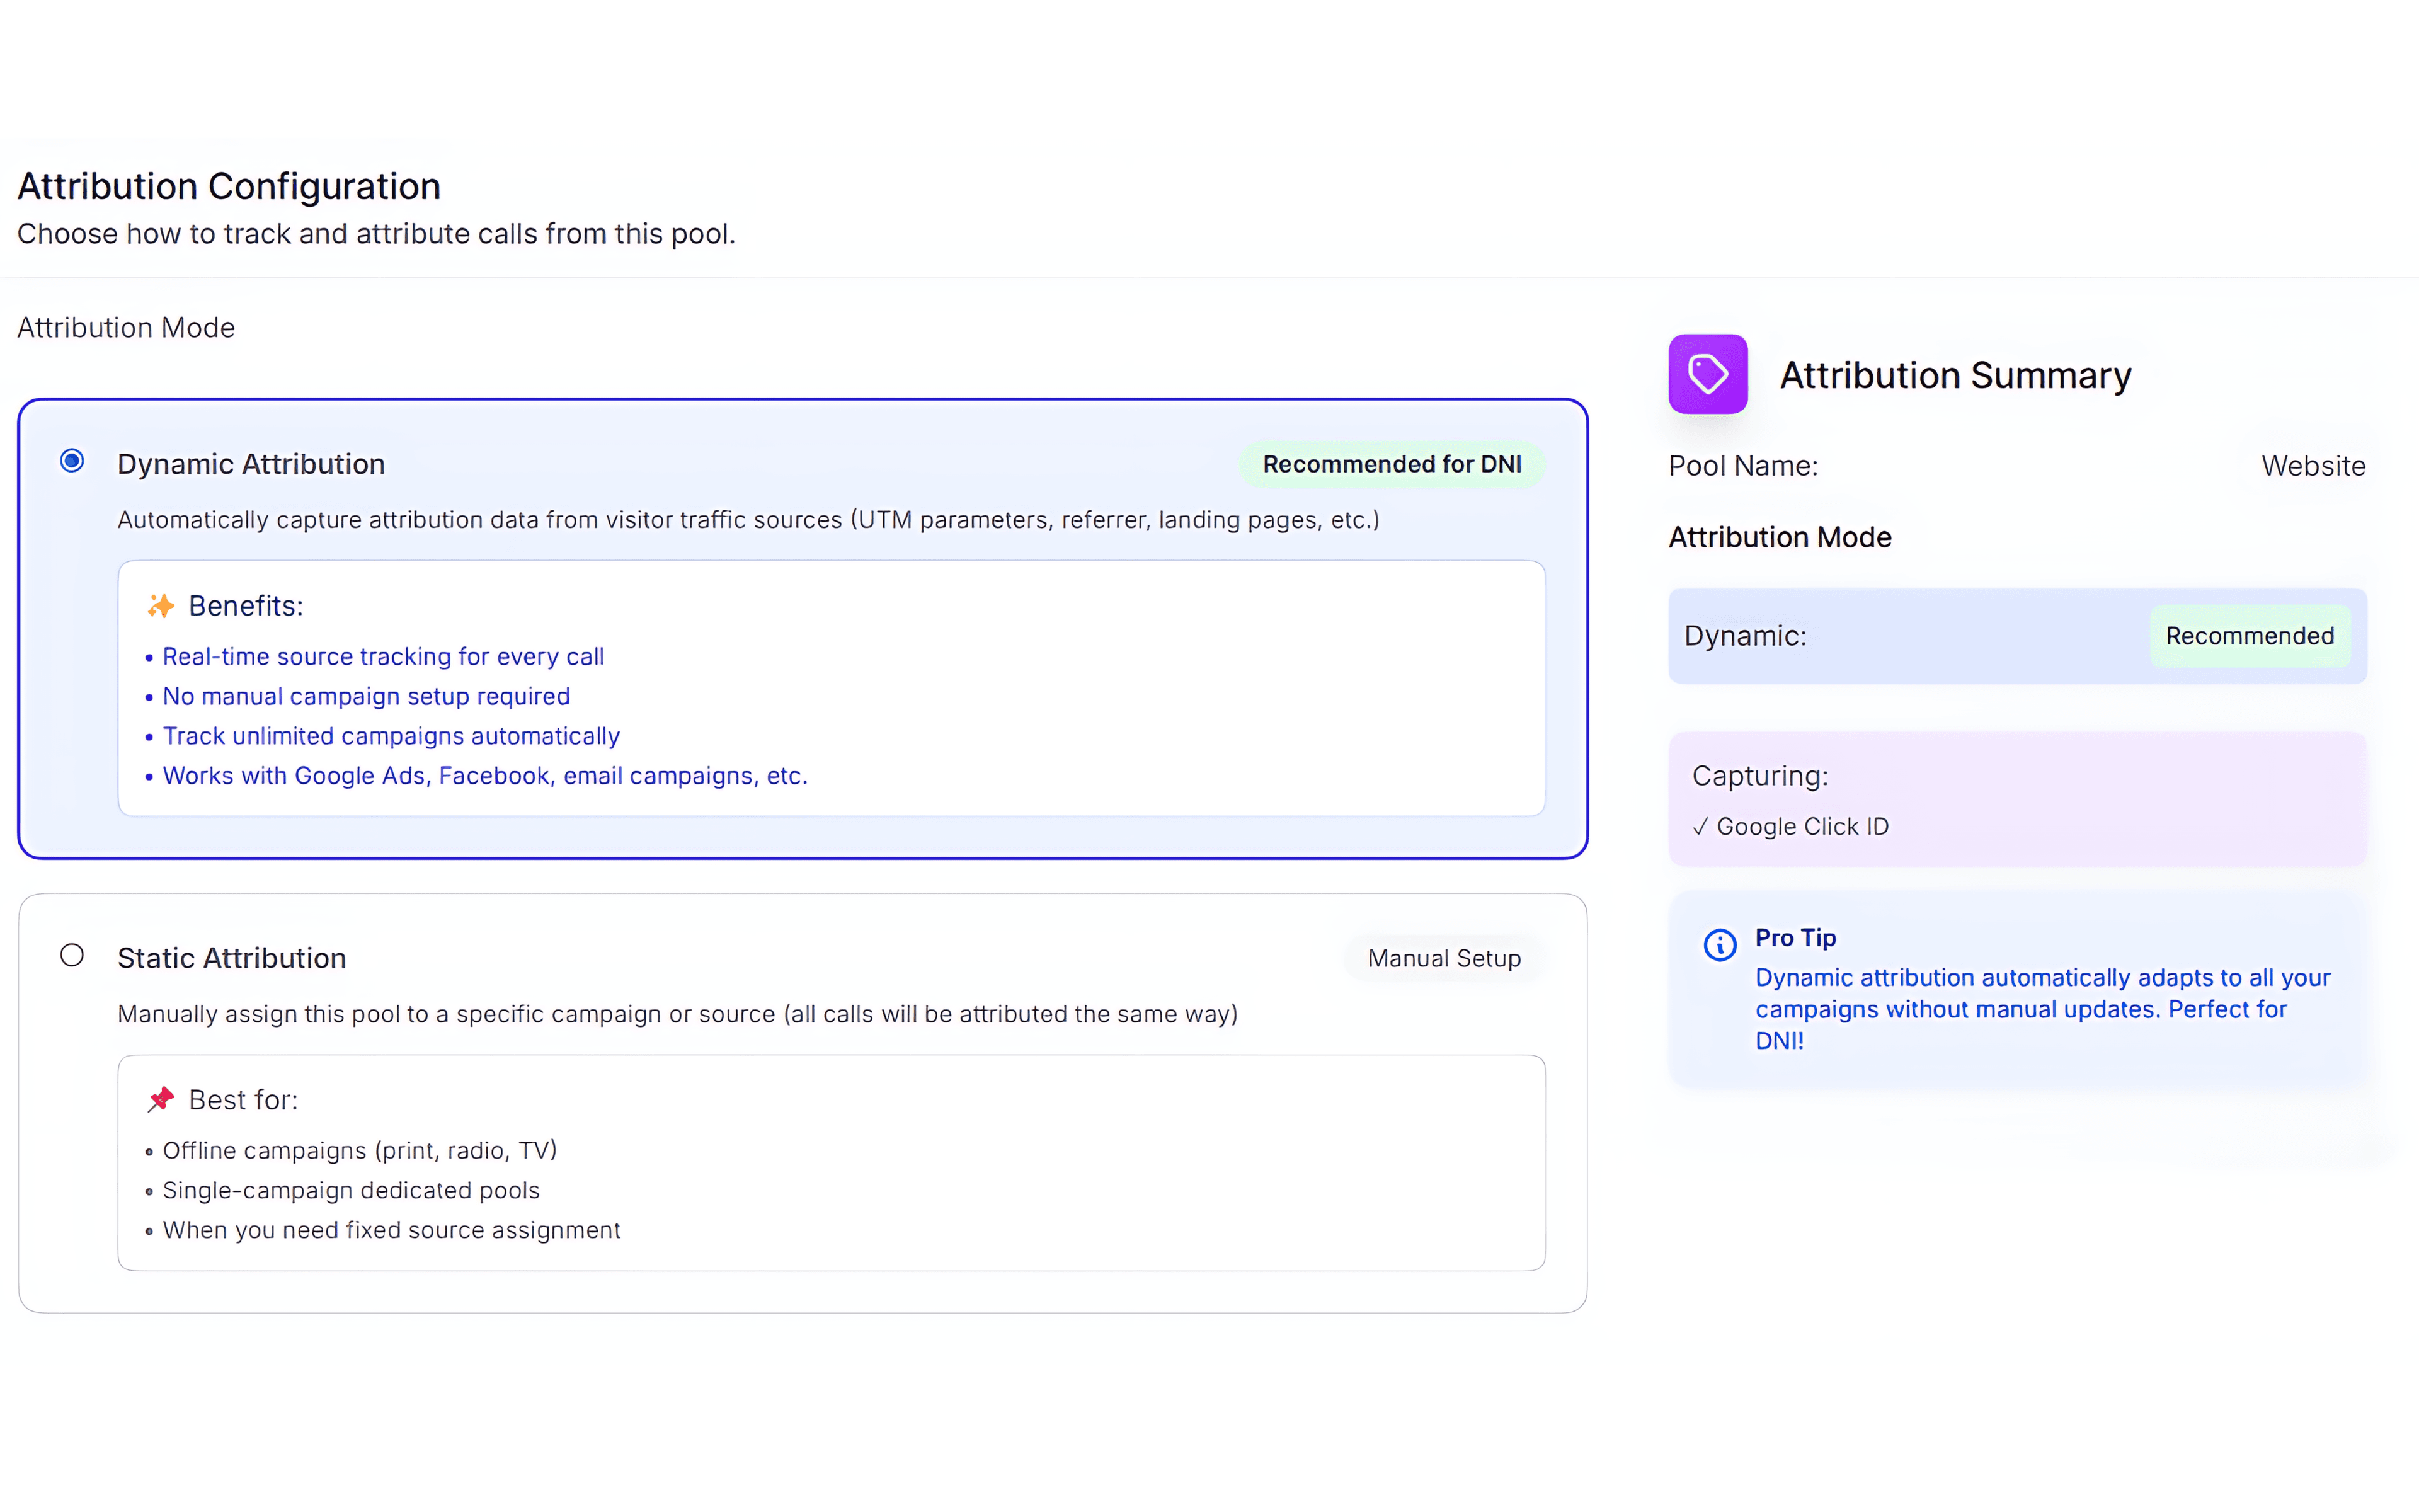Click the 'Capturing:' label
This screenshot has height=1512, width=2419.
1759,776
